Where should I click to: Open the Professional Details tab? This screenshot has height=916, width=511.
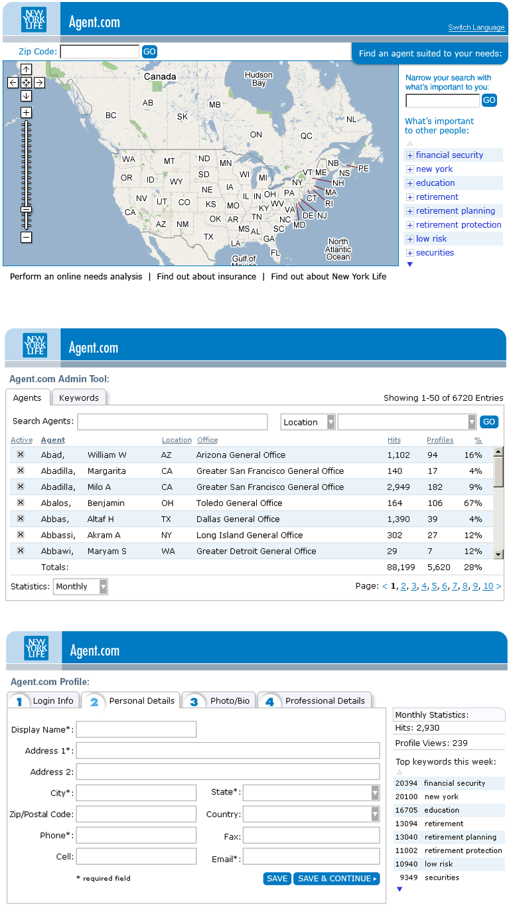(x=315, y=700)
